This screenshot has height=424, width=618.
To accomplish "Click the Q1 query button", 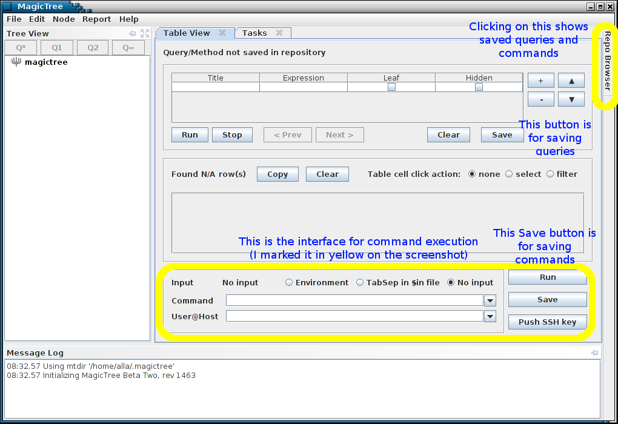I will 57,48.
